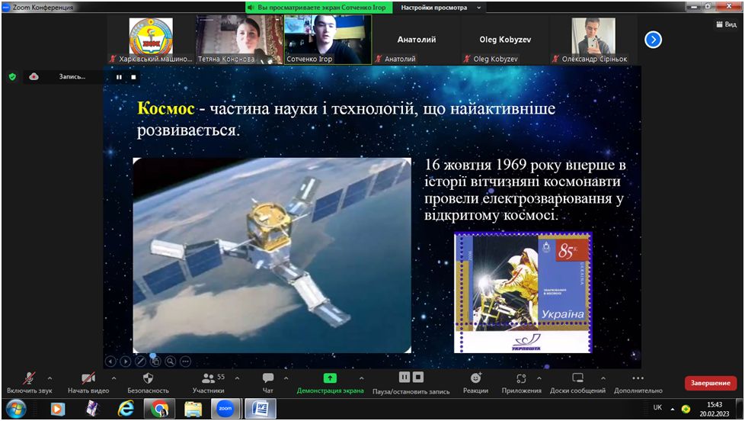
Task: Open Google Chrome from the taskbar
Action: pyautogui.click(x=160, y=409)
